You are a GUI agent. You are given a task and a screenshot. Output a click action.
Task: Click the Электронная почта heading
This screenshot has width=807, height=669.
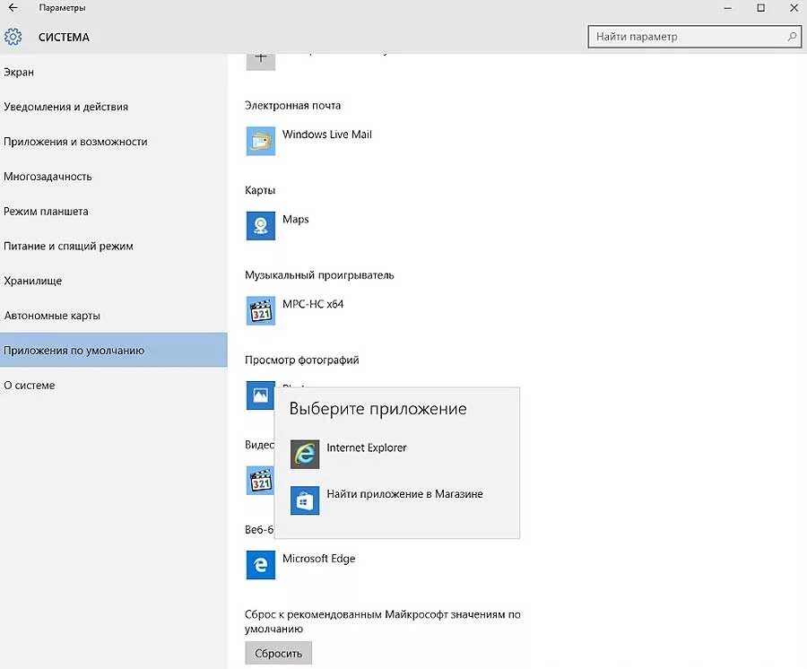292,106
